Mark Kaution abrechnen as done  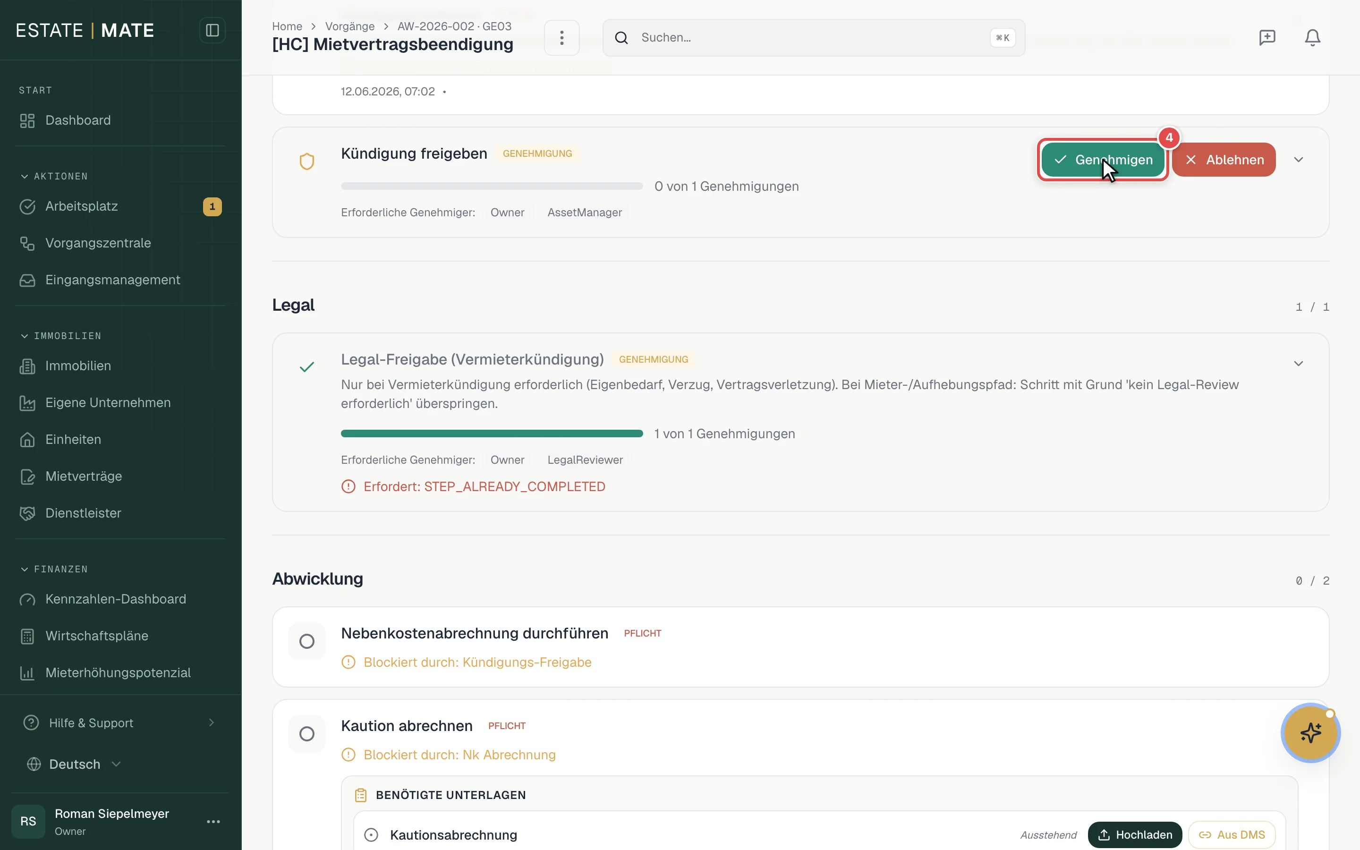tap(306, 734)
